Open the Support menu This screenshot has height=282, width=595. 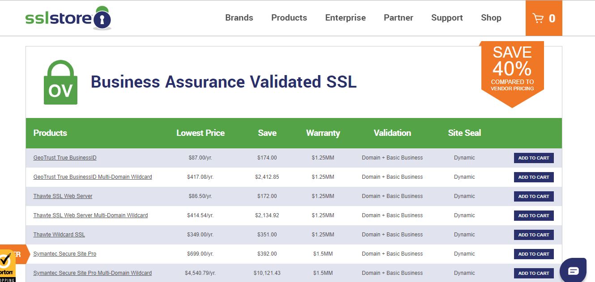pyautogui.click(x=446, y=17)
